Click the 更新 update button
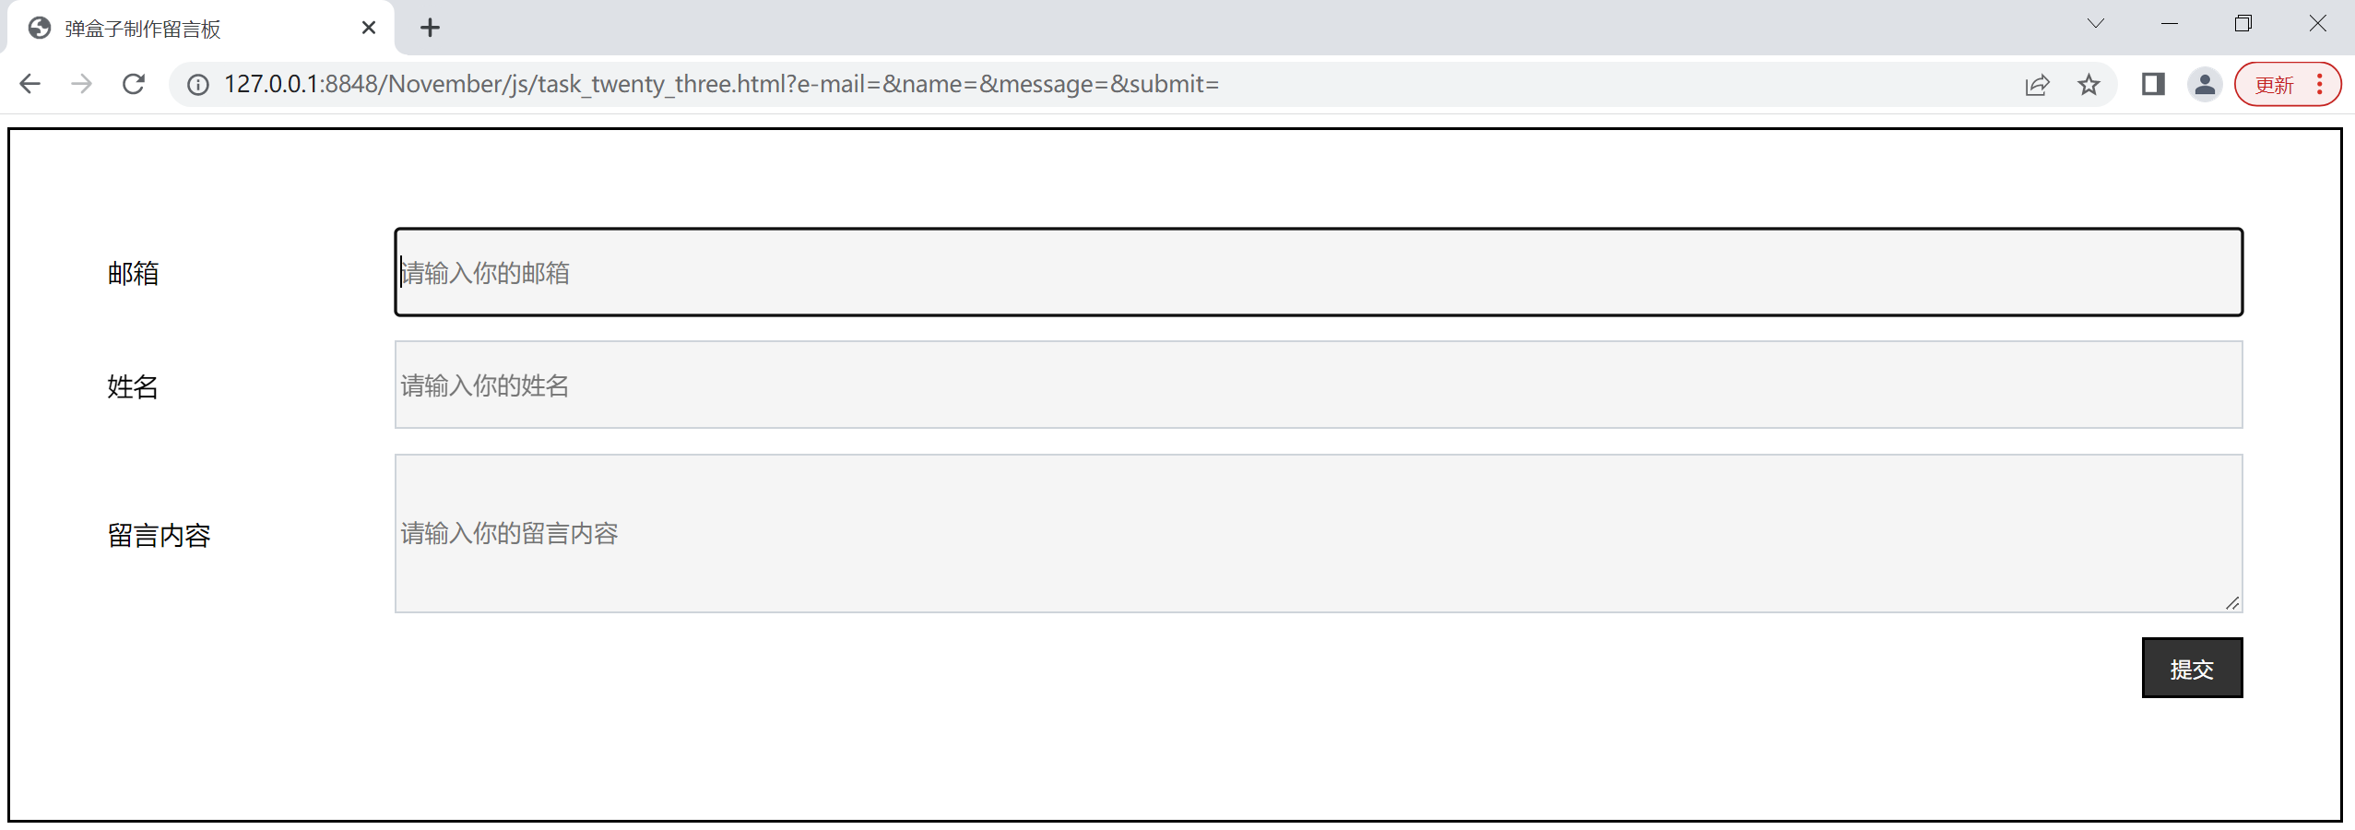Screen dimensions: 2355x830 pyautogui.click(x=2274, y=85)
